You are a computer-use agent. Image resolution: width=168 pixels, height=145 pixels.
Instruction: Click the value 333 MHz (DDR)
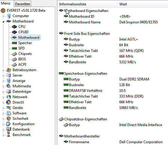pos(131,96)
